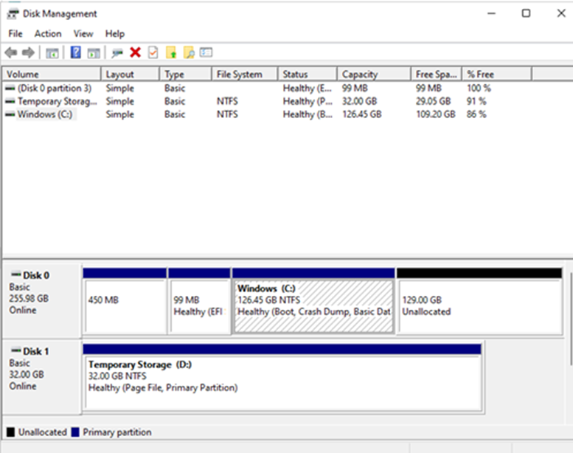Viewport: 573px width, 453px height.
Task: Open the Help menu
Action: pos(115,34)
